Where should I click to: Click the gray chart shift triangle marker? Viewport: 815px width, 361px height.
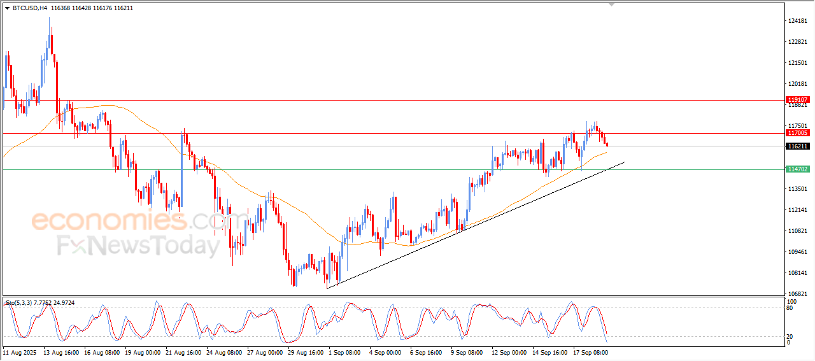612,4
